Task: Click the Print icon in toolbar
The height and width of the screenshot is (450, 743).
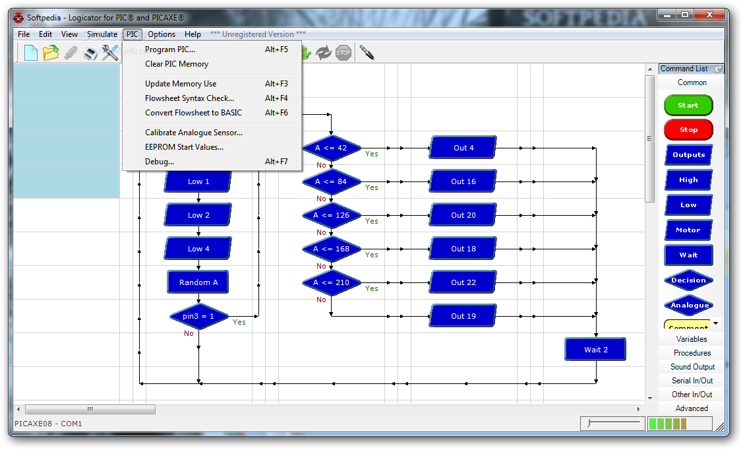Action: pyautogui.click(x=90, y=53)
